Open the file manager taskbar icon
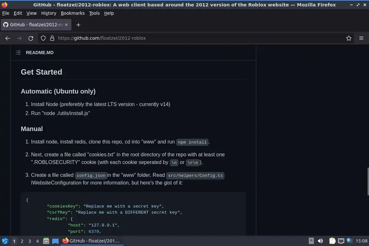The height and width of the screenshot is (246, 369). tap(46, 241)
